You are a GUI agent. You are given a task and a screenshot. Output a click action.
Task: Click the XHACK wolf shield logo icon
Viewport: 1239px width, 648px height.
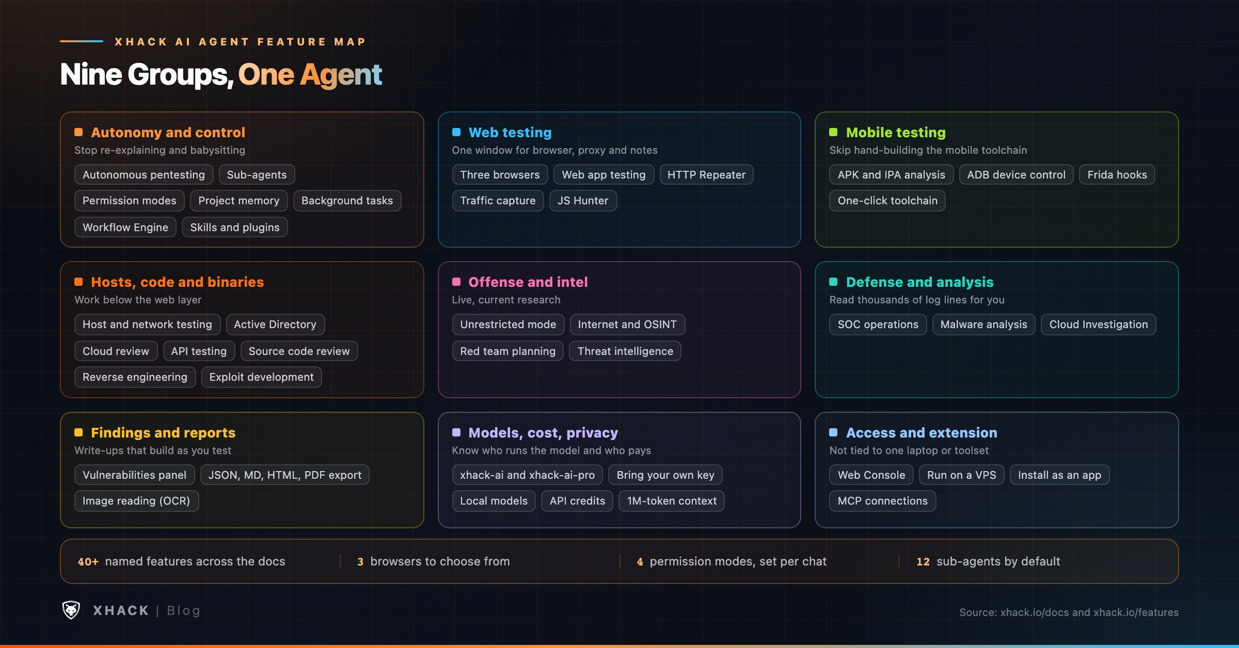[x=71, y=610]
